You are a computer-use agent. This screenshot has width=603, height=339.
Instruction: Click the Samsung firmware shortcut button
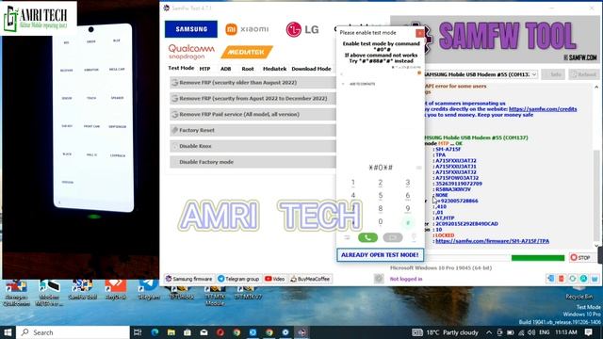(188, 279)
